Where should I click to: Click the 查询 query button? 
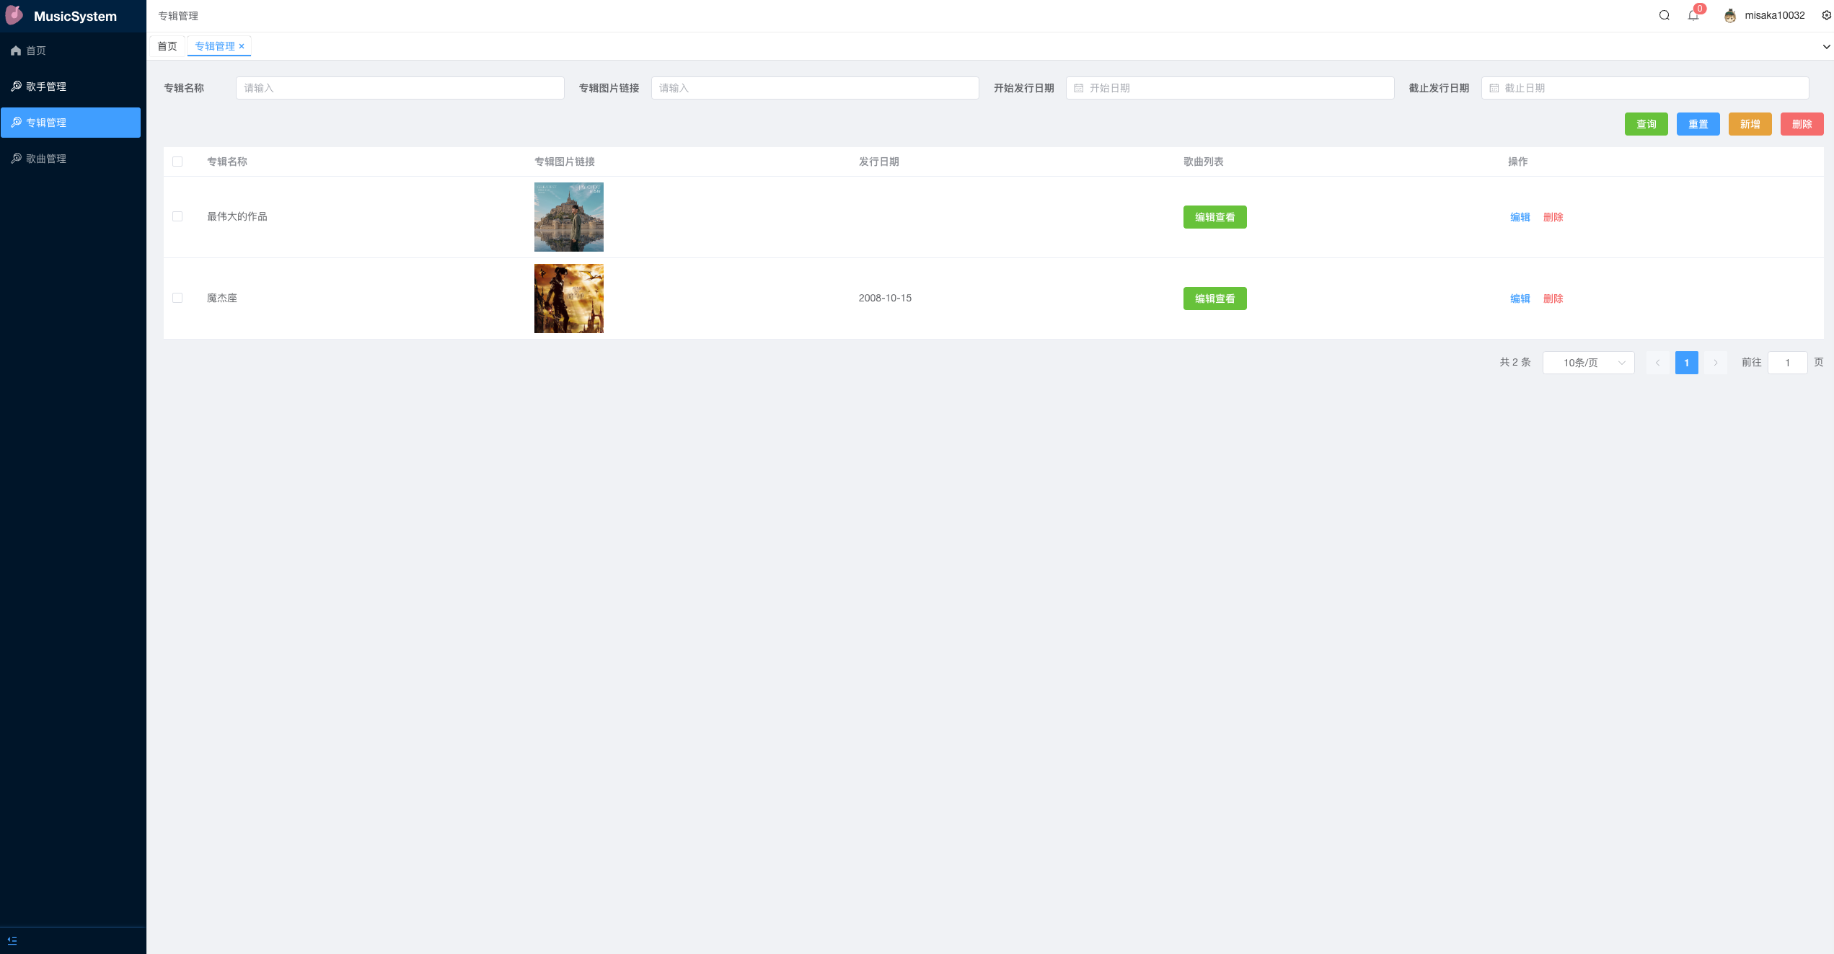[x=1646, y=123]
